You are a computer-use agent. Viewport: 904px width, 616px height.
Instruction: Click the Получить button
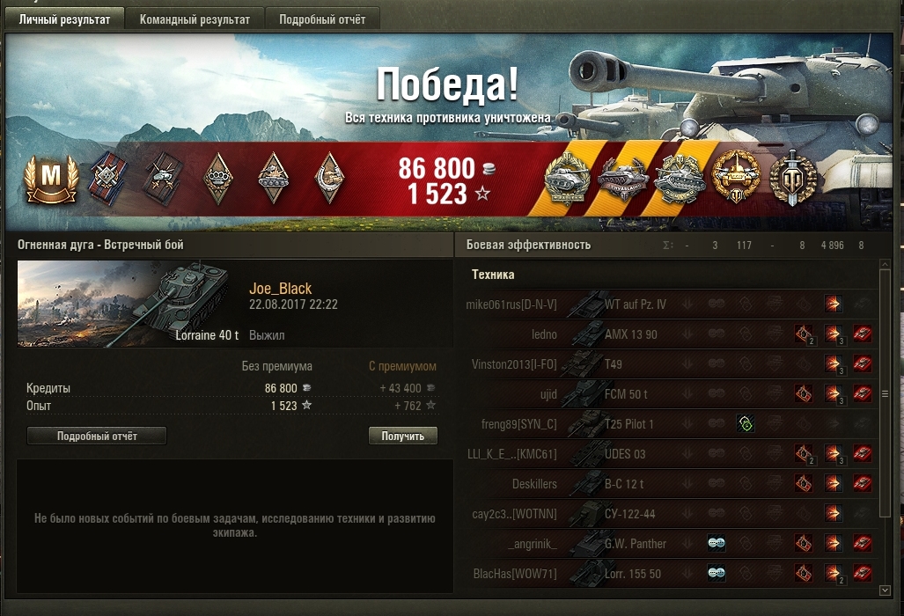(403, 436)
